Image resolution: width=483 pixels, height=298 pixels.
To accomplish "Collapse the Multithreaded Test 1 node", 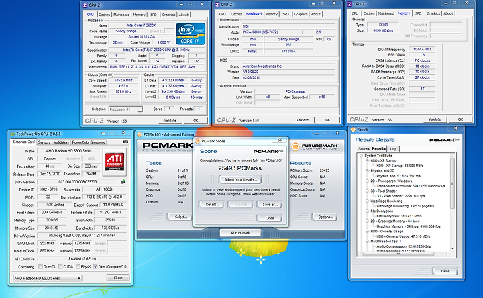I will [x=367, y=242].
